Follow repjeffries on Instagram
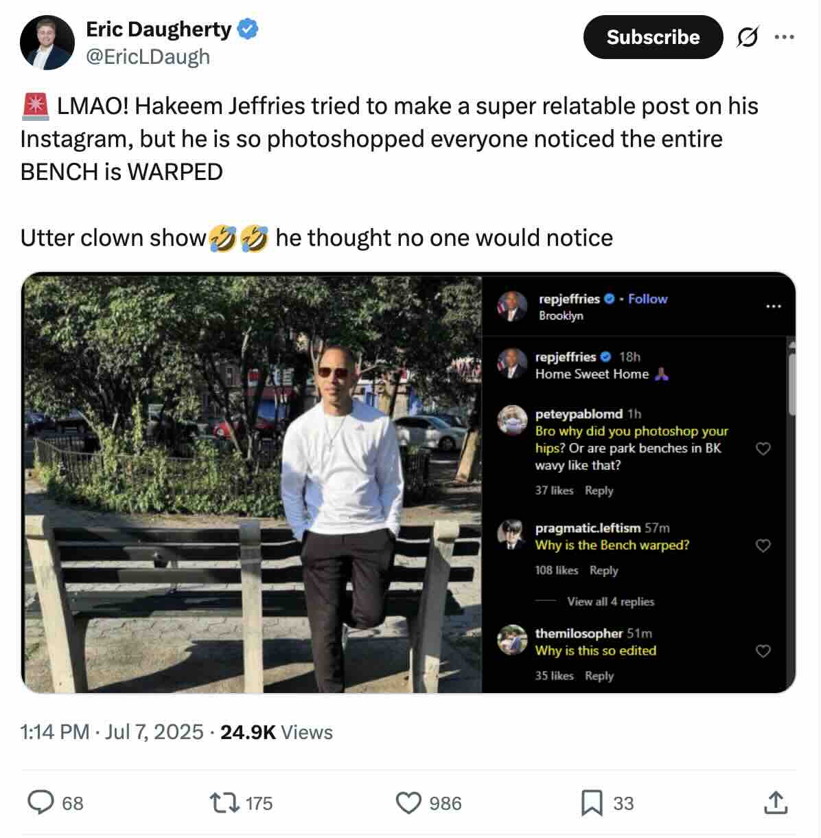Screen dimensions: 821x838 click(647, 299)
